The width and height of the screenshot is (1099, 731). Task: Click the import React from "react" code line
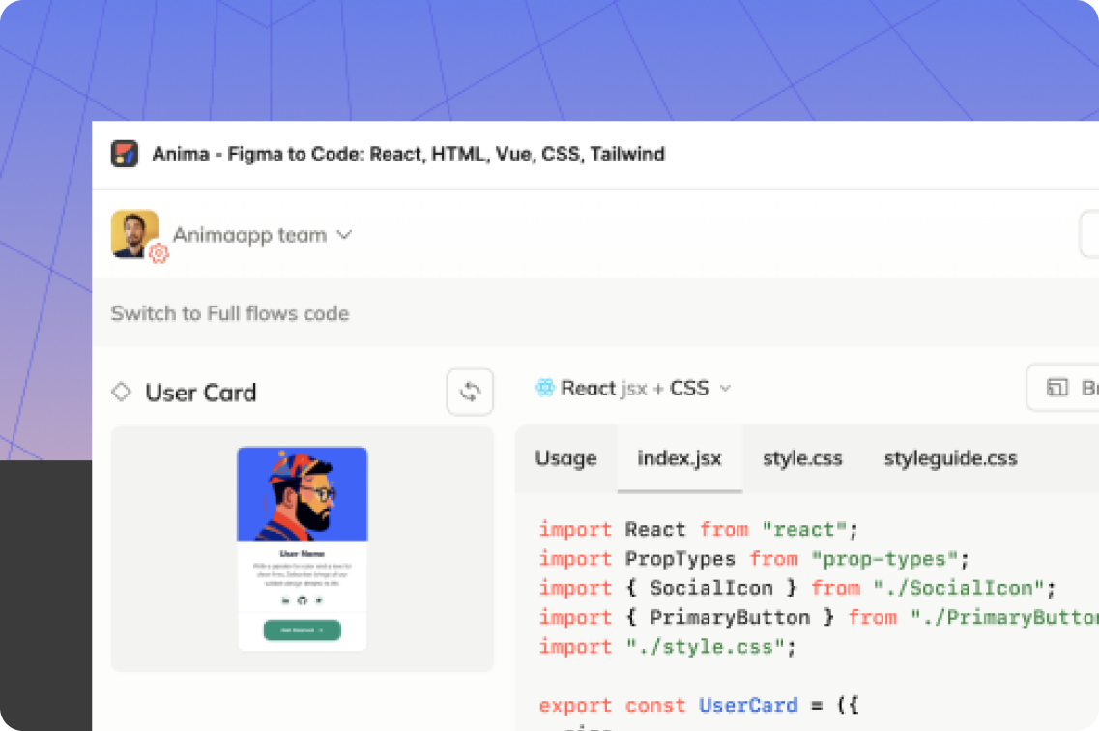point(699,529)
